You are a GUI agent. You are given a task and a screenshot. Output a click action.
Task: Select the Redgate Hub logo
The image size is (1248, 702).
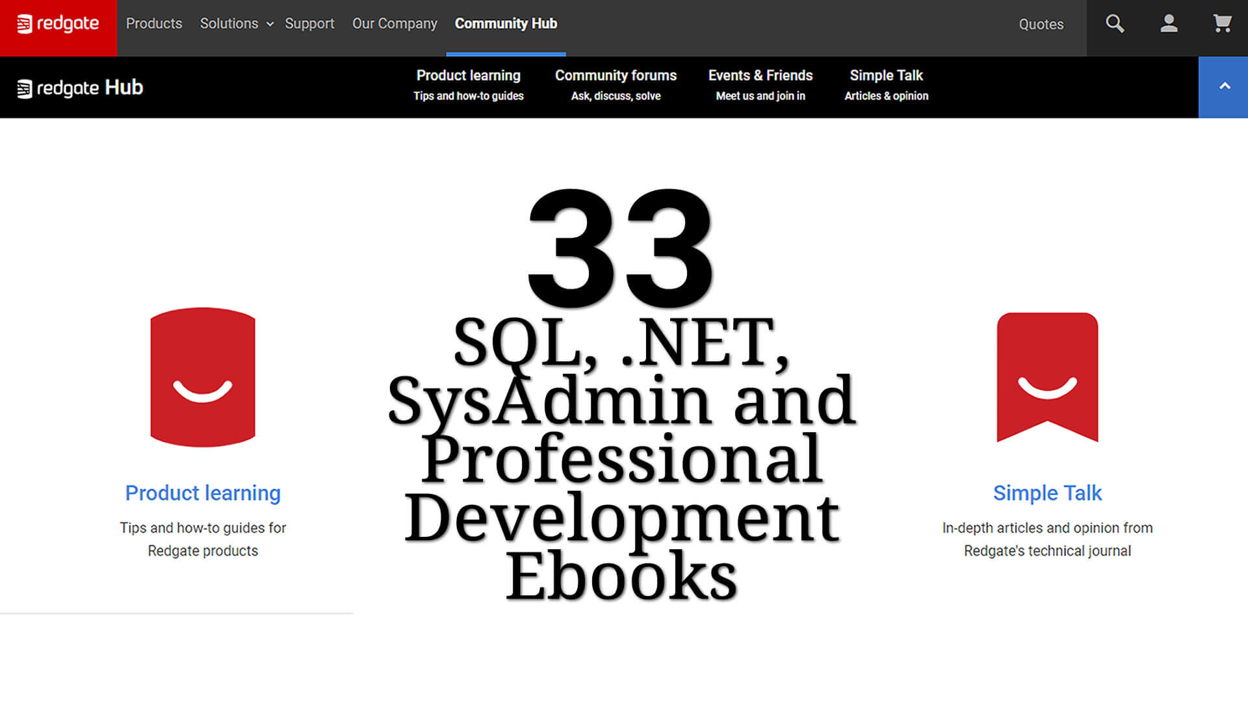coord(80,87)
